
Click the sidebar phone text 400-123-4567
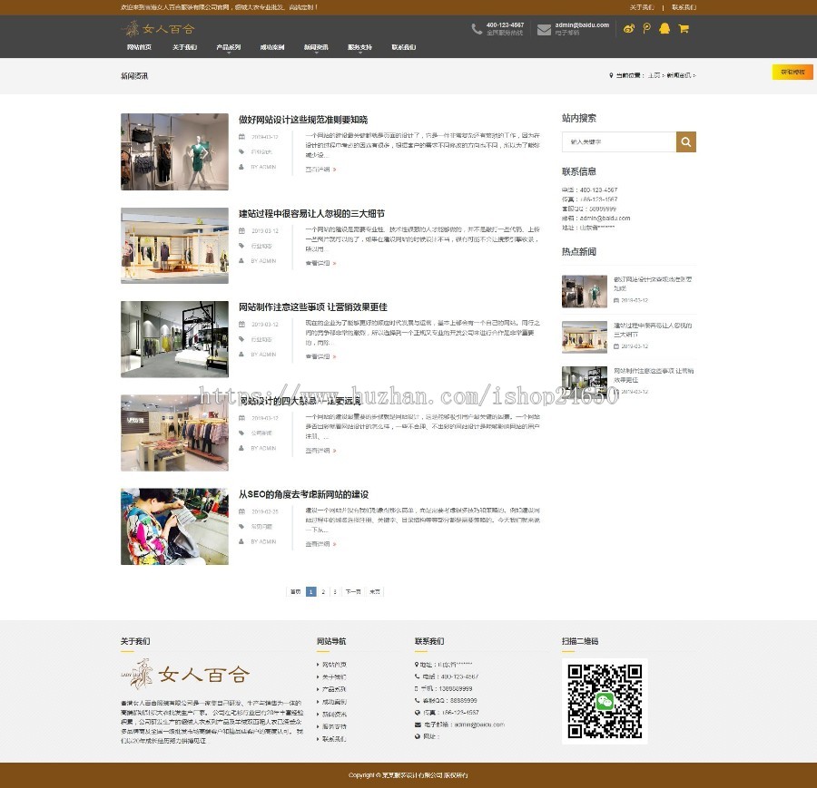[x=599, y=190]
